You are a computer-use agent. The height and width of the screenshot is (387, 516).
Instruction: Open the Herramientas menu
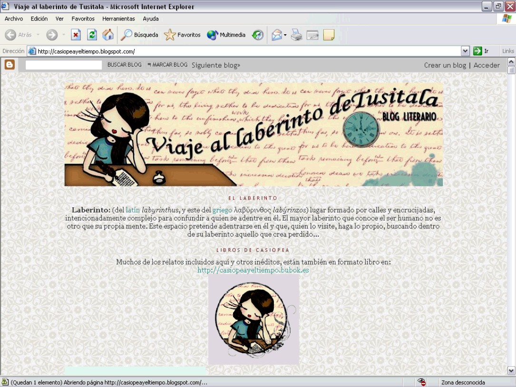(118, 19)
